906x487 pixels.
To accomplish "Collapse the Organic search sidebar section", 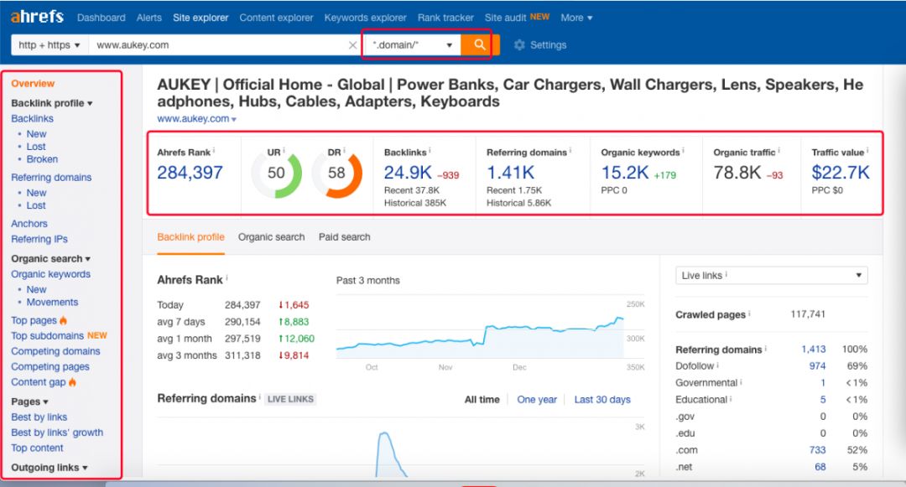I will point(51,258).
